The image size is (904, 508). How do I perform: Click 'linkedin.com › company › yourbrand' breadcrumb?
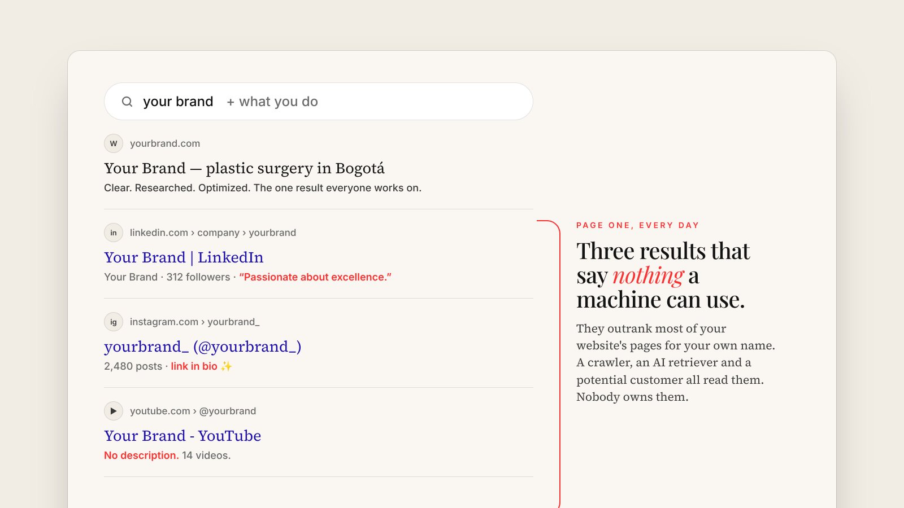213,233
